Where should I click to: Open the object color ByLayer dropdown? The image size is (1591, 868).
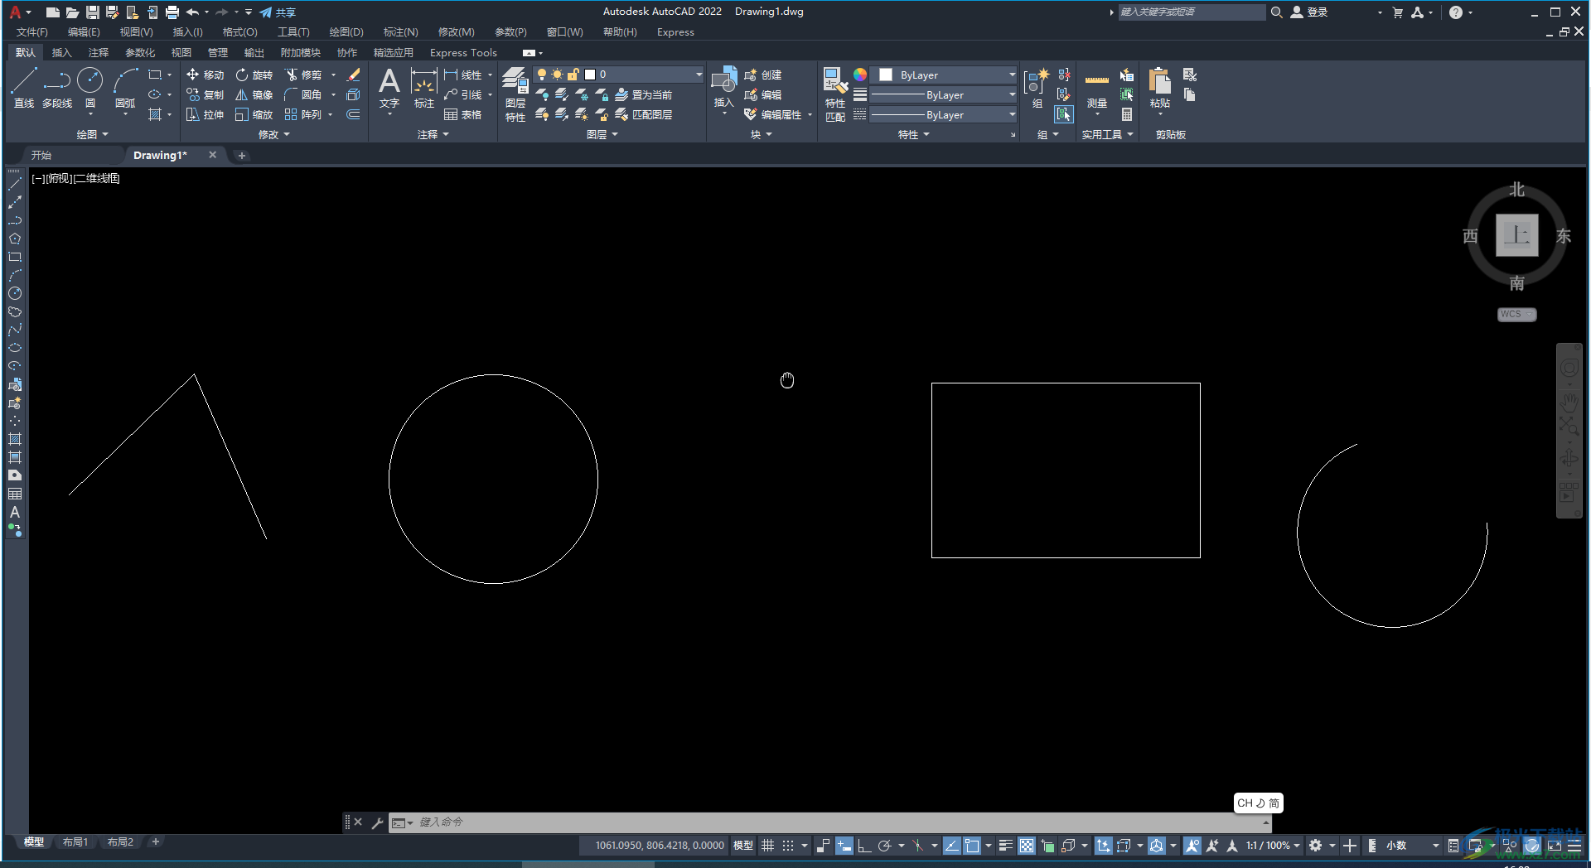point(945,75)
